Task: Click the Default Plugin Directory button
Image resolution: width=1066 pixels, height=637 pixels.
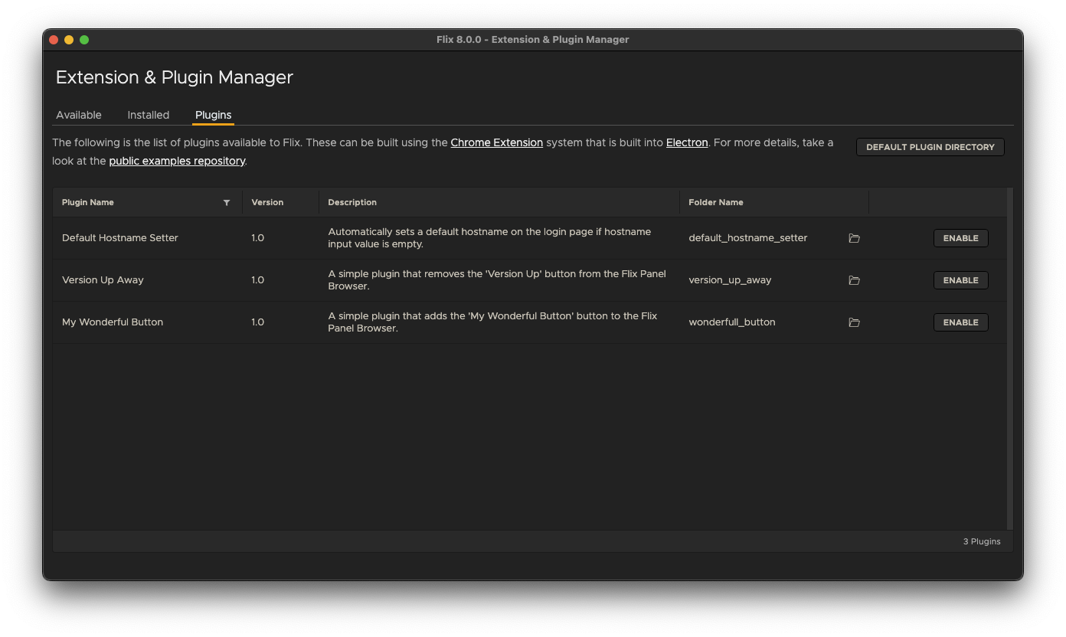Action: pos(930,147)
